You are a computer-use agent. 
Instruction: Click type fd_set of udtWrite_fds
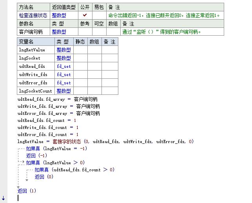tap(63, 74)
